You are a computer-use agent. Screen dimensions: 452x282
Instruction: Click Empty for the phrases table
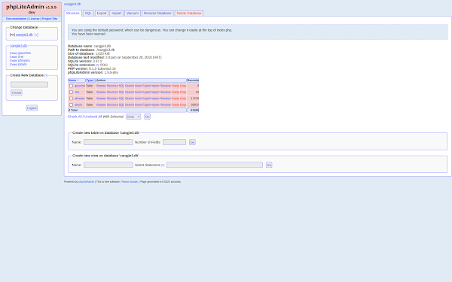click(176, 99)
